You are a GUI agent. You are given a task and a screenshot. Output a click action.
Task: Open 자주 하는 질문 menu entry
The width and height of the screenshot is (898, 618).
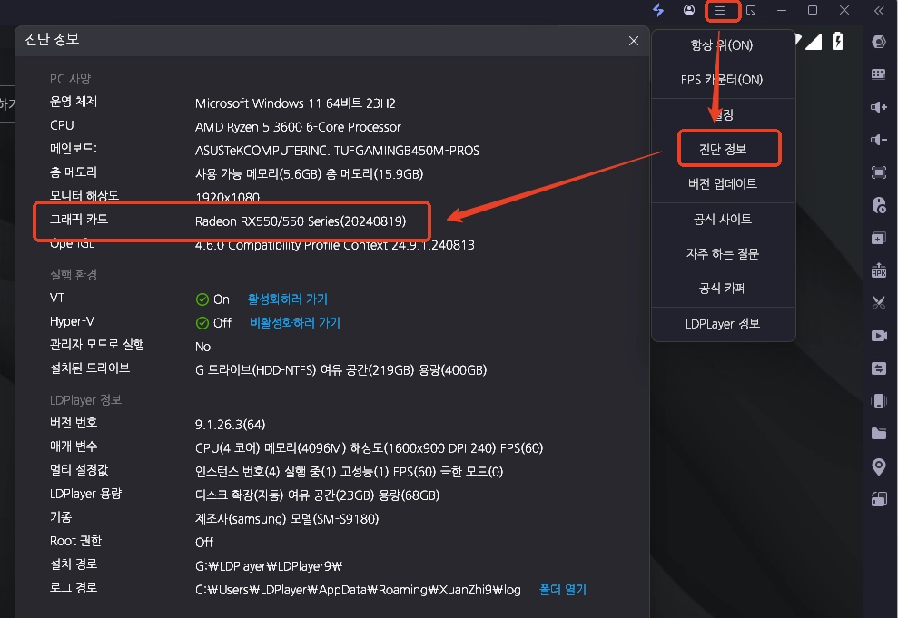click(x=723, y=253)
